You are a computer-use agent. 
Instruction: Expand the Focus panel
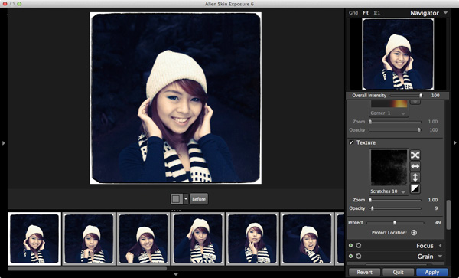coord(441,246)
